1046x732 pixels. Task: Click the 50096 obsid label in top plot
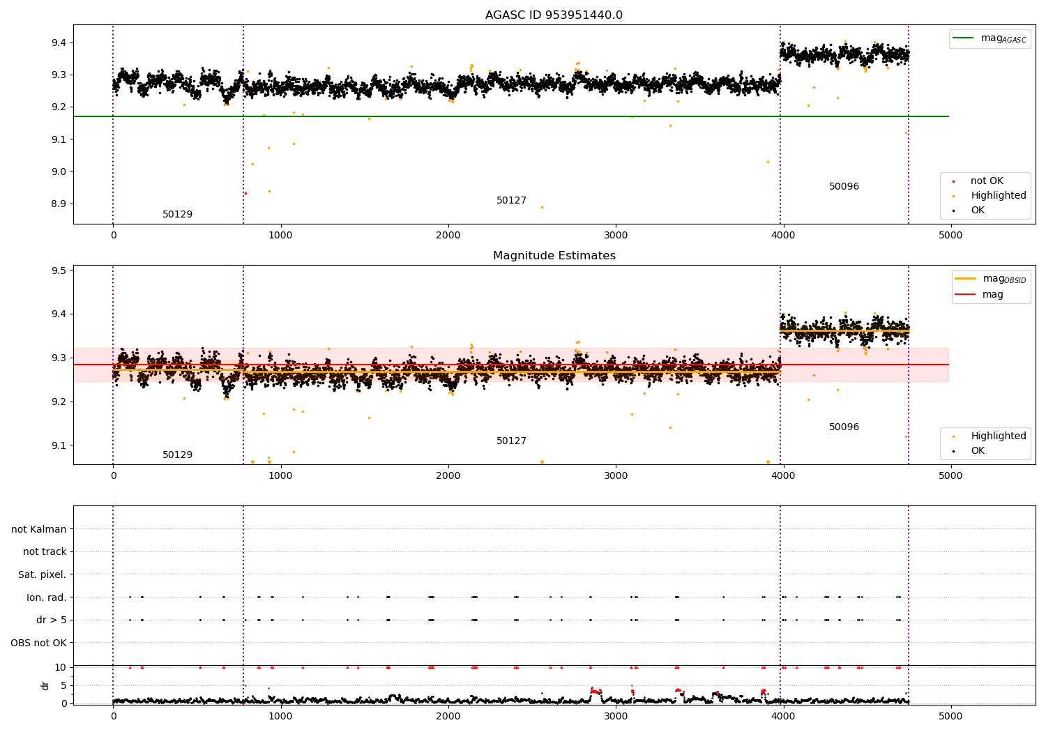[844, 187]
